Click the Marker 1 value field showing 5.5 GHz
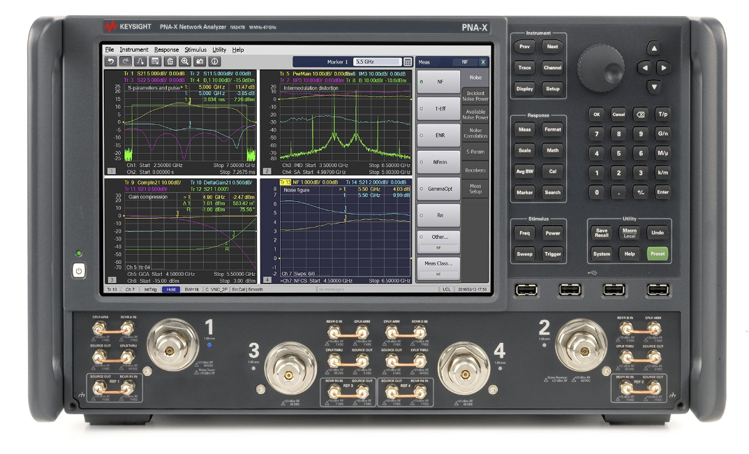 click(377, 61)
